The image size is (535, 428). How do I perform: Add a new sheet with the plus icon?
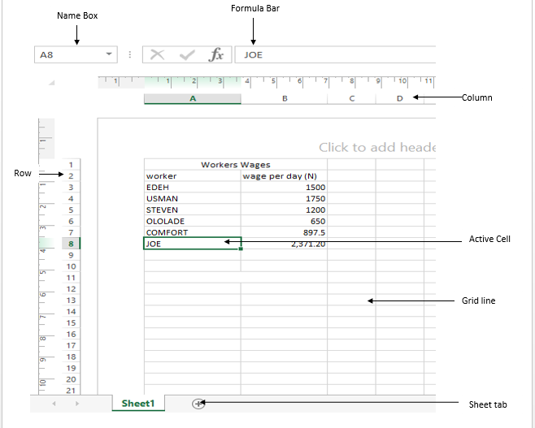pyautogui.click(x=198, y=404)
